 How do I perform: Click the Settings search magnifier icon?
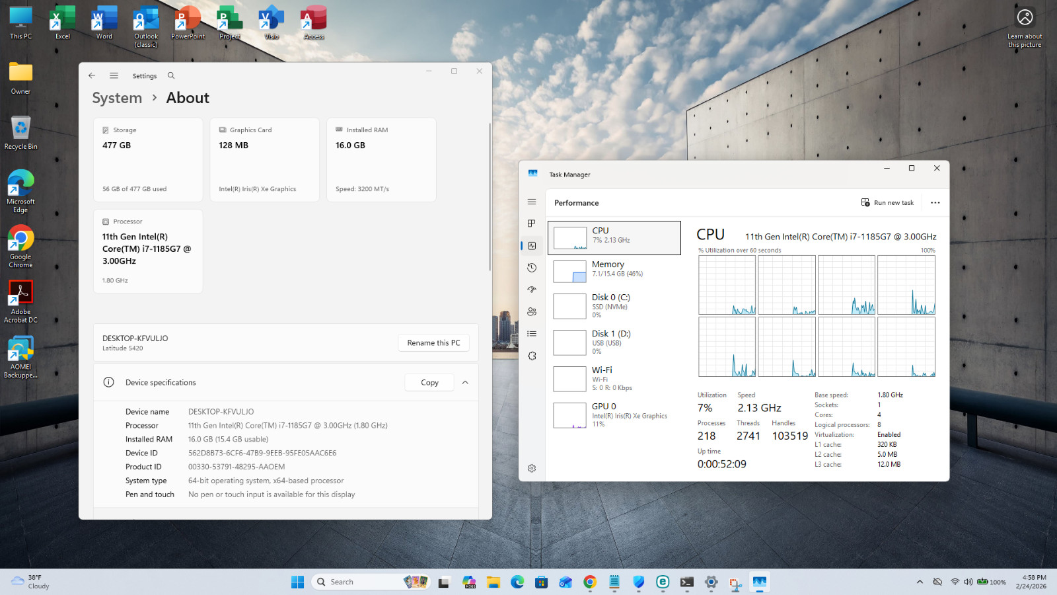171,75
